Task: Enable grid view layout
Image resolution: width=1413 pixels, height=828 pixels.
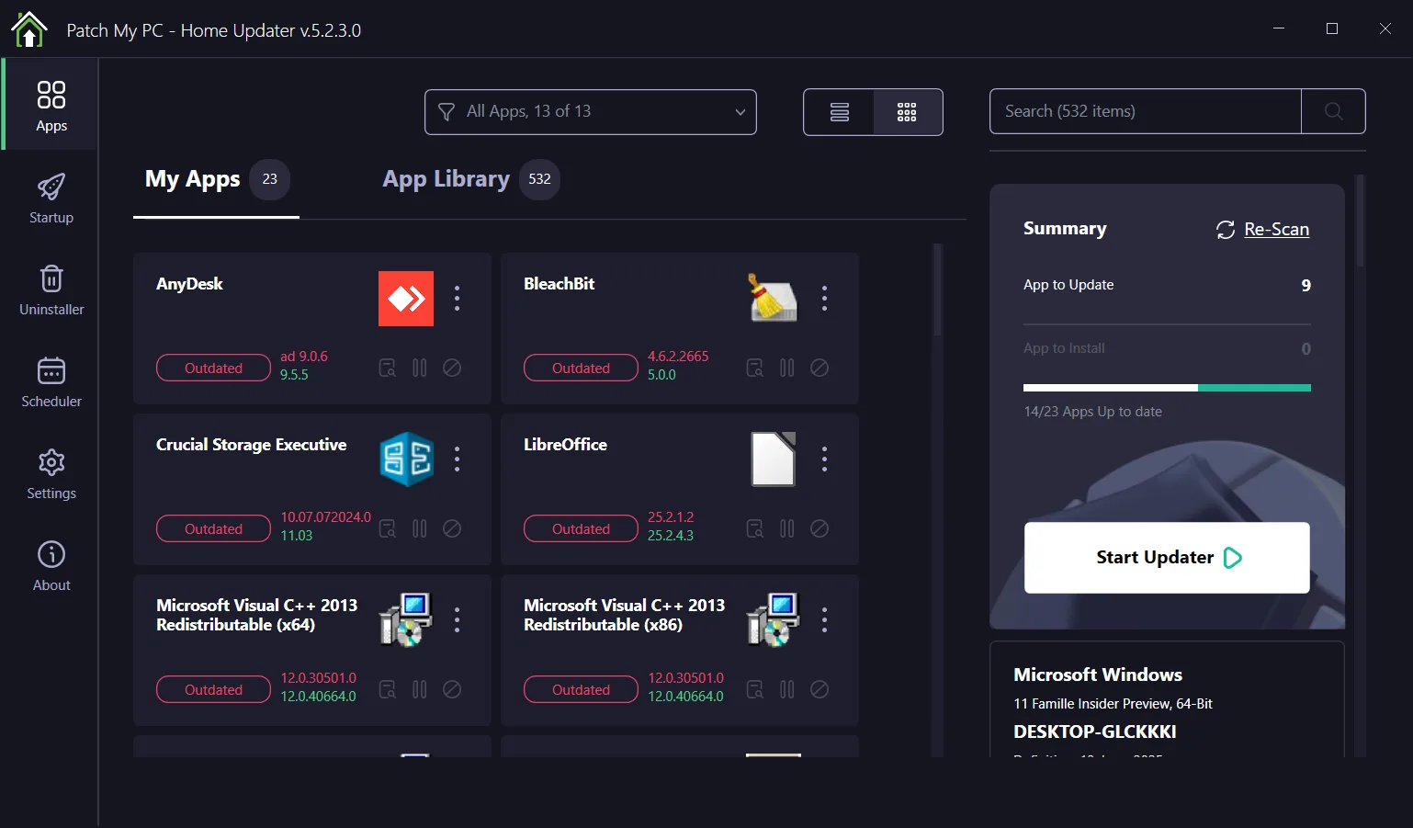Action: 907,111
